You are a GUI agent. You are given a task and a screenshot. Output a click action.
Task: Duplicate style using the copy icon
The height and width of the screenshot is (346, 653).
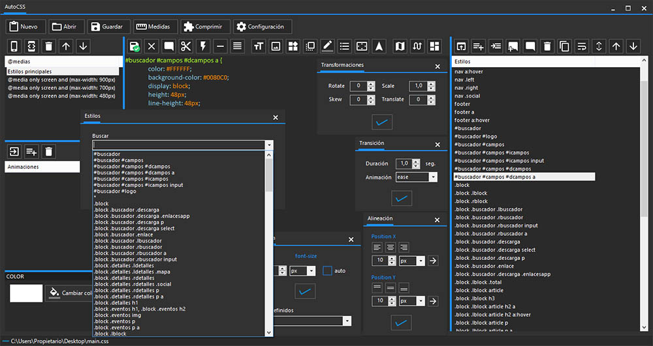tap(564, 46)
